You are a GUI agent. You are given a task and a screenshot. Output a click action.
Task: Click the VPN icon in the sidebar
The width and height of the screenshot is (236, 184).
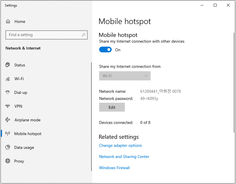tap(7, 106)
